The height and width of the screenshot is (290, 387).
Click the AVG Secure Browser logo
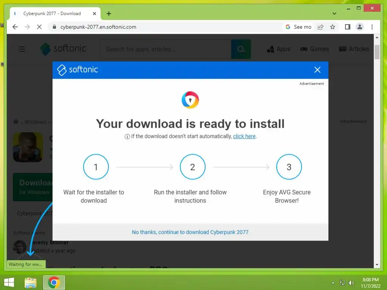[x=190, y=100]
